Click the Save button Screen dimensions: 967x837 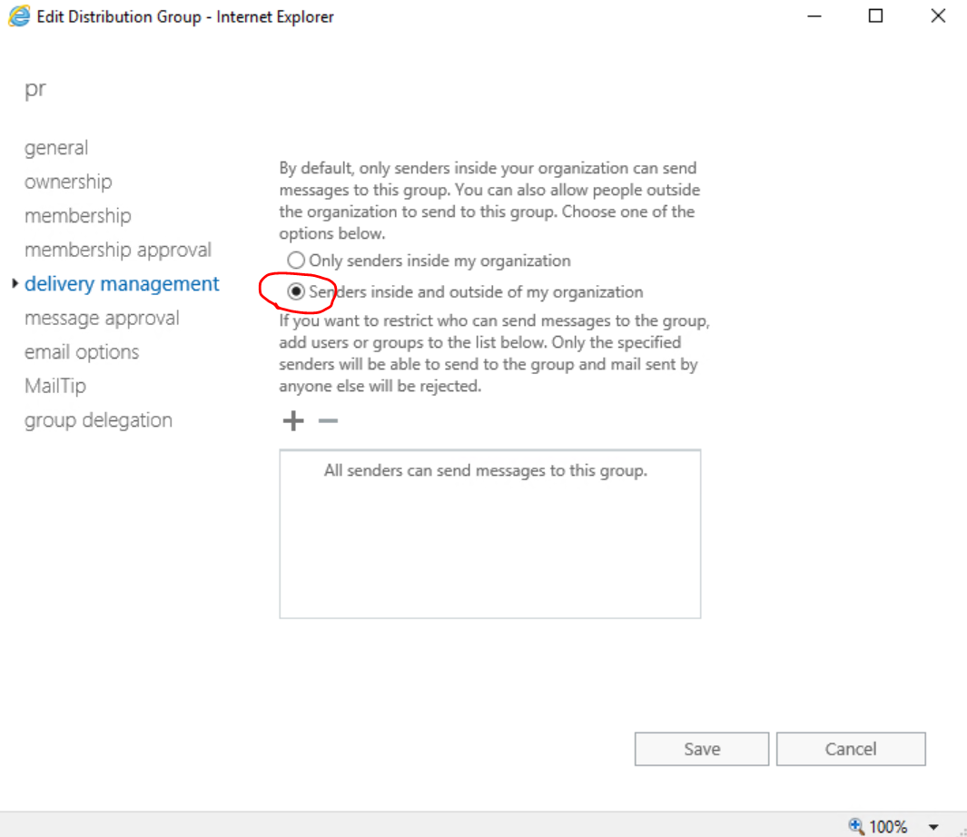pyautogui.click(x=702, y=749)
